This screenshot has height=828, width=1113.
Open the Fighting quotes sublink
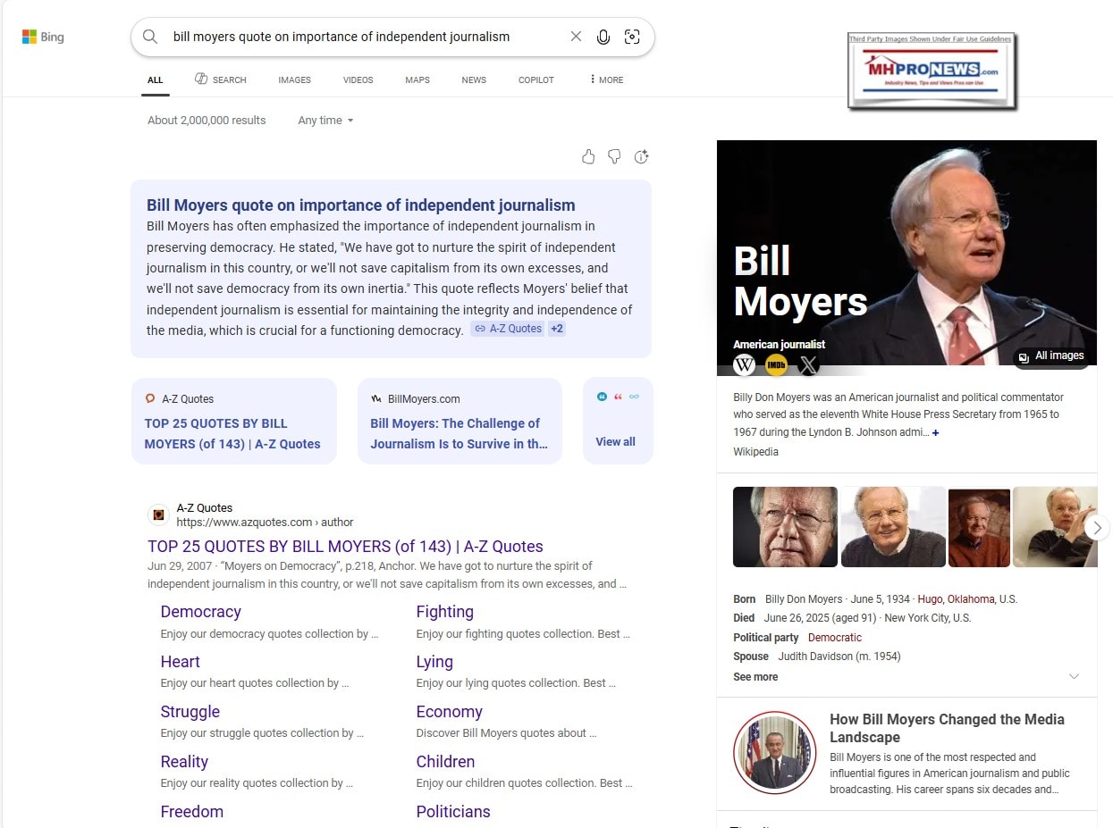point(444,612)
